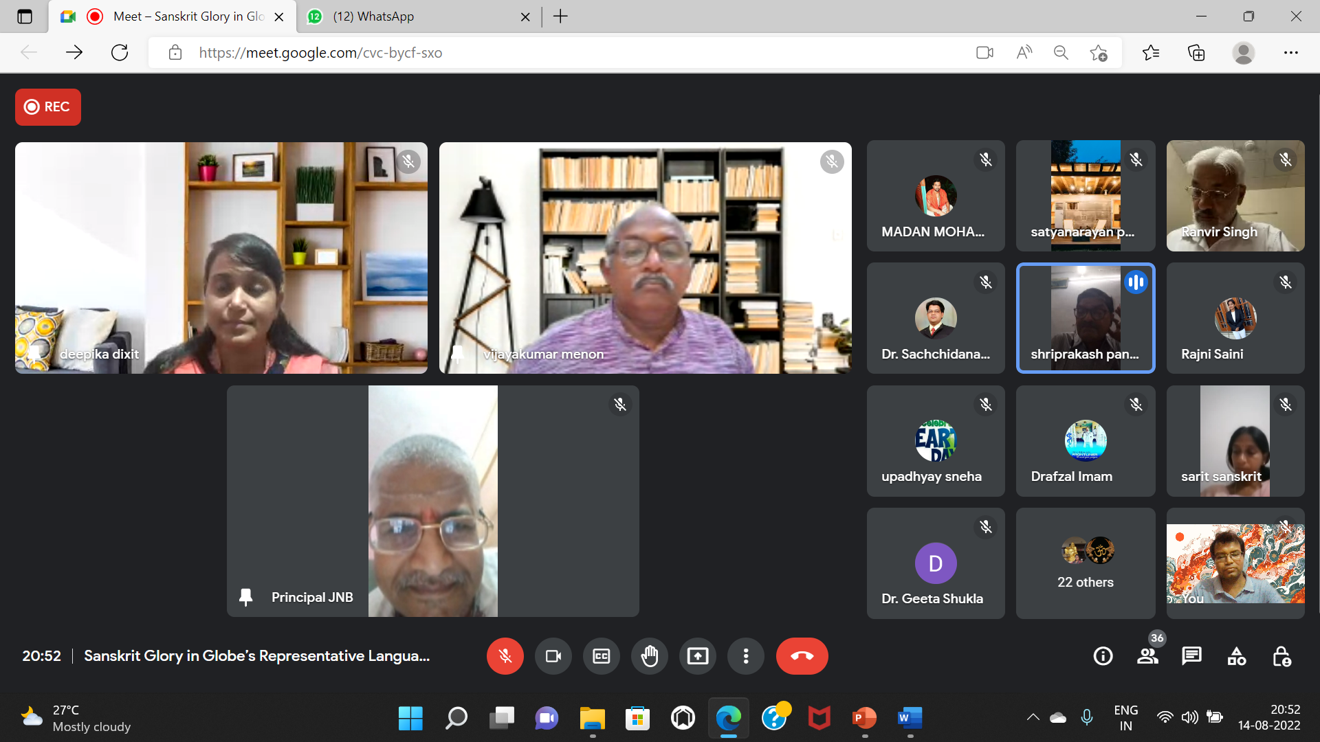Click the Present now icon

tap(697, 656)
